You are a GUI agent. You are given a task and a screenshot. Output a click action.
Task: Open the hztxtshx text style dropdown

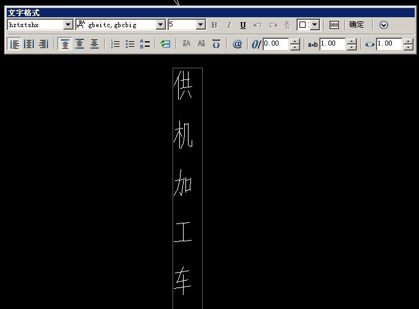coord(68,25)
